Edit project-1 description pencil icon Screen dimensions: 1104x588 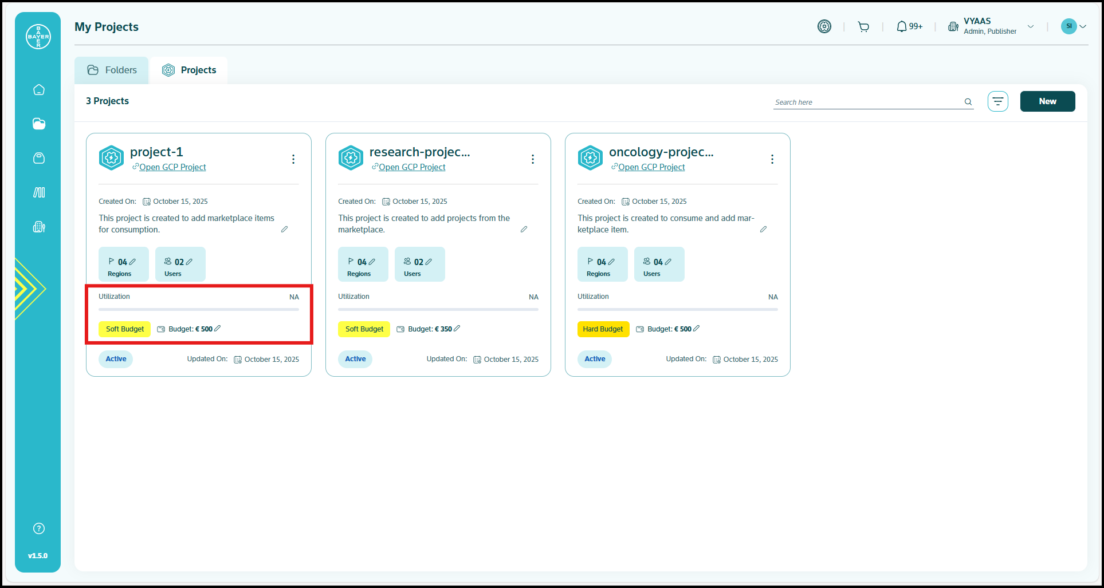pyautogui.click(x=284, y=230)
